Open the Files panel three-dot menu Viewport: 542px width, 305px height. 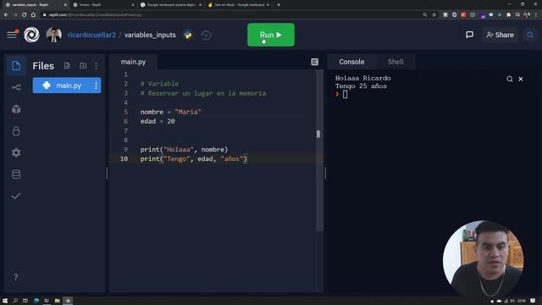pos(96,66)
